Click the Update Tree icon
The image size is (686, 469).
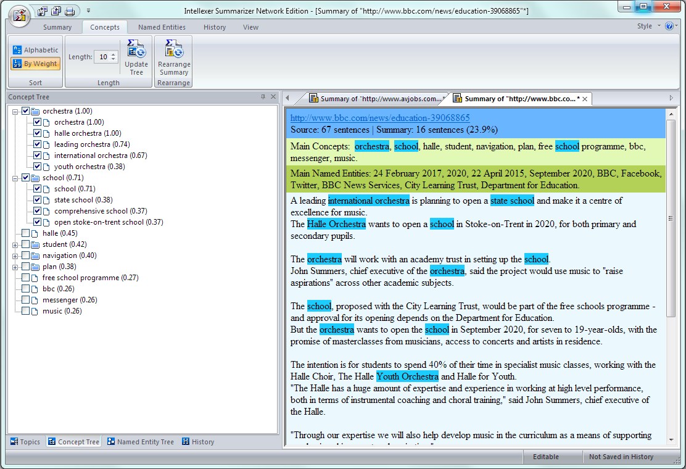coord(136,48)
